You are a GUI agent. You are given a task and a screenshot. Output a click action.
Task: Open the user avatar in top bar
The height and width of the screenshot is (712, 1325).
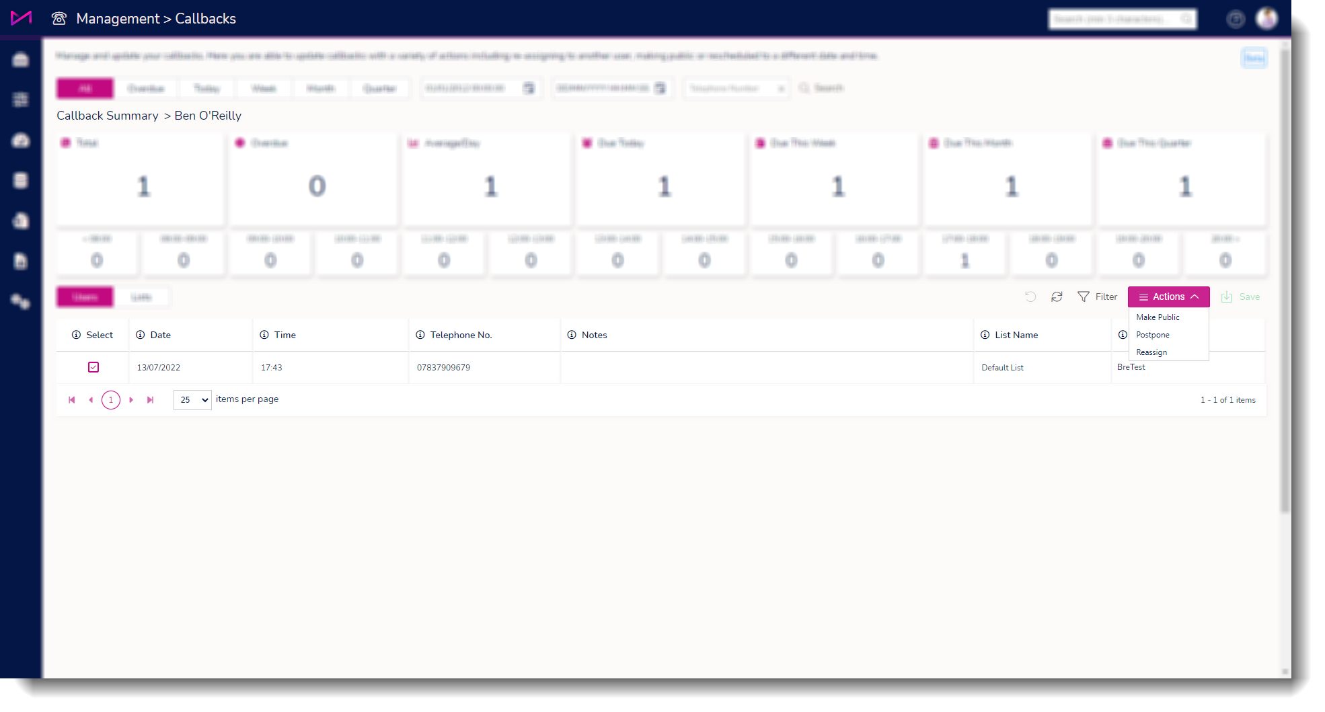[1266, 19]
